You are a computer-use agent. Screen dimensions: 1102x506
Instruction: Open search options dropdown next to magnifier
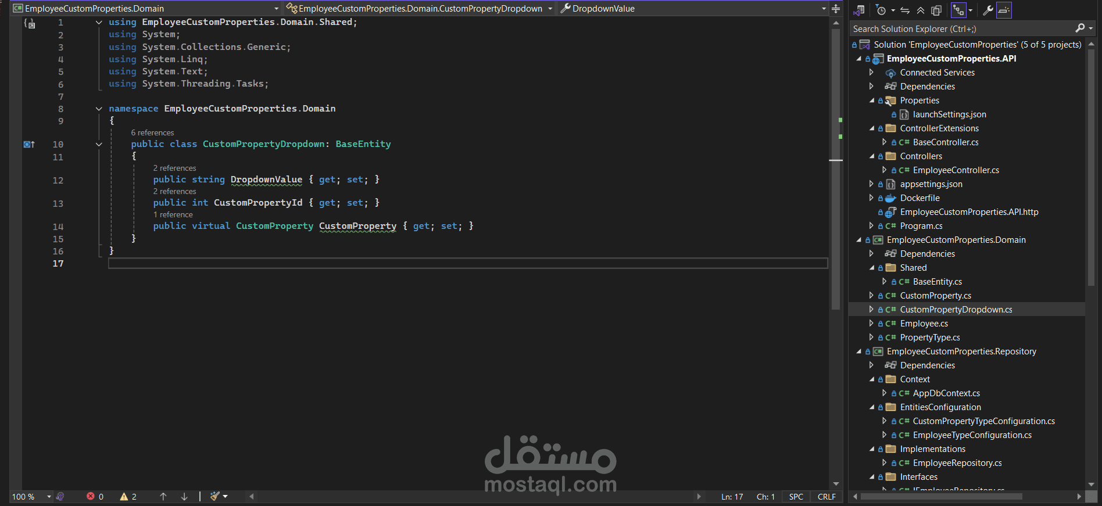pyautogui.click(x=1091, y=28)
